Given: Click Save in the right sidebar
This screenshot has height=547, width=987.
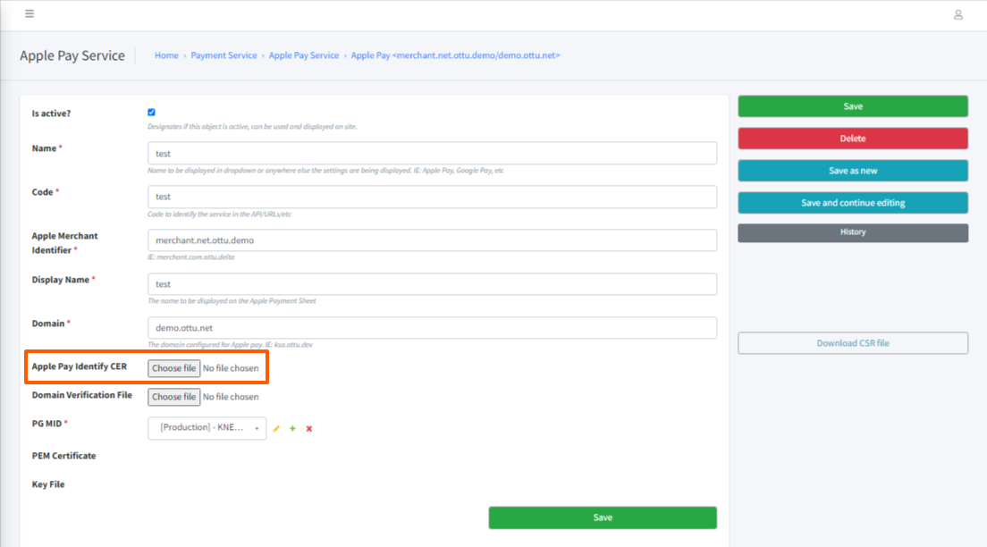Looking at the screenshot, I should tap(852, 105).
